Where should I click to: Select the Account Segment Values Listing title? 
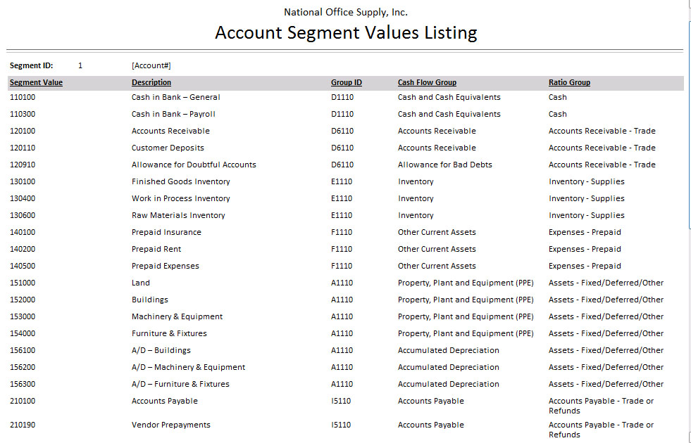tap(346, 33)
